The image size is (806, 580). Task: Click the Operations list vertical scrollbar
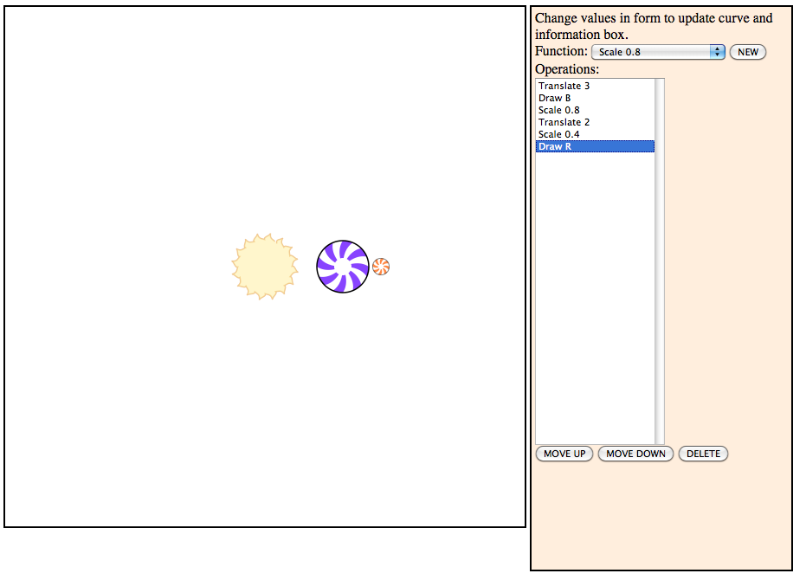click(x=660, y=260)
